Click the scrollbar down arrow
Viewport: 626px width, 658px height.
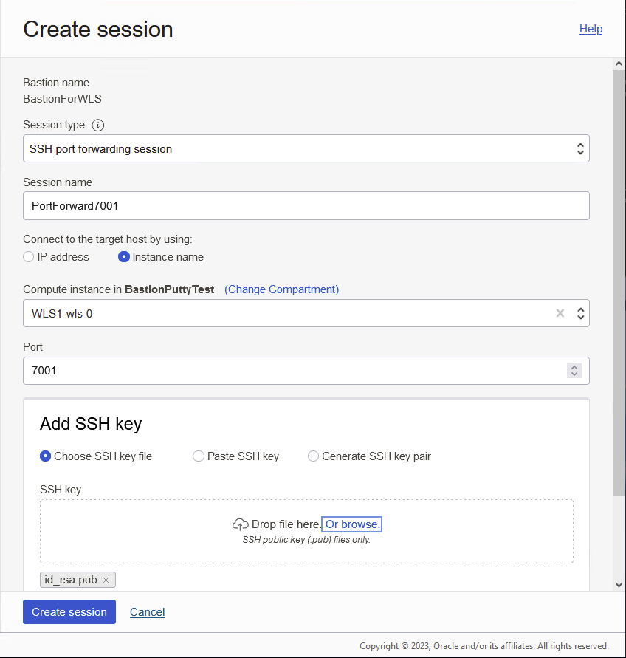pyautogui.click(x=619, y=584)
